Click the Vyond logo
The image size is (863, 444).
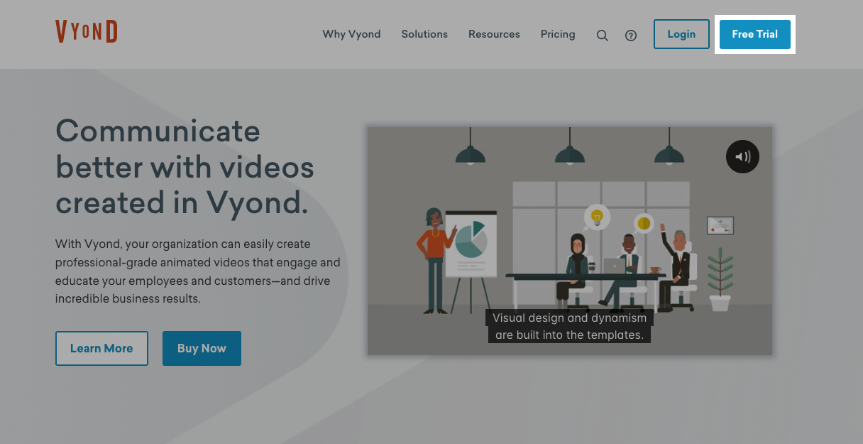[86, 32]
